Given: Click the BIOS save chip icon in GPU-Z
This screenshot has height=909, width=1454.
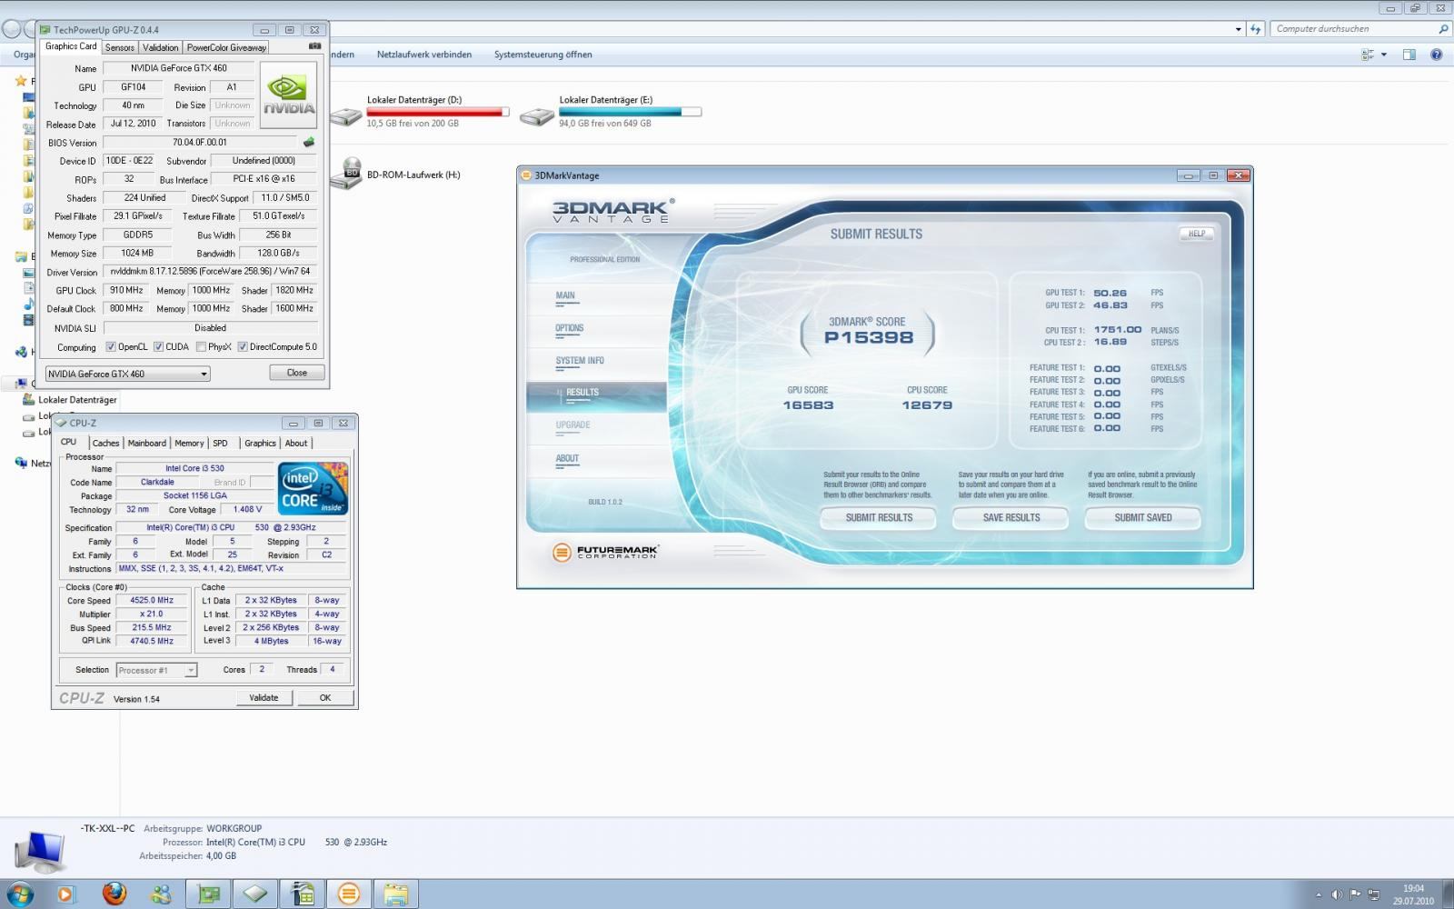Looking at the screenshot, I should (309, 142).
